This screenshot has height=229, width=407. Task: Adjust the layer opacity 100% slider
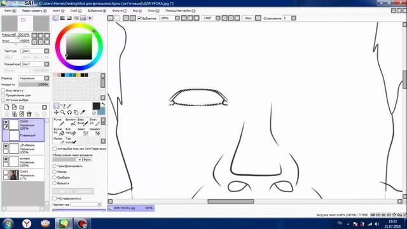click(x=34, y=85)
